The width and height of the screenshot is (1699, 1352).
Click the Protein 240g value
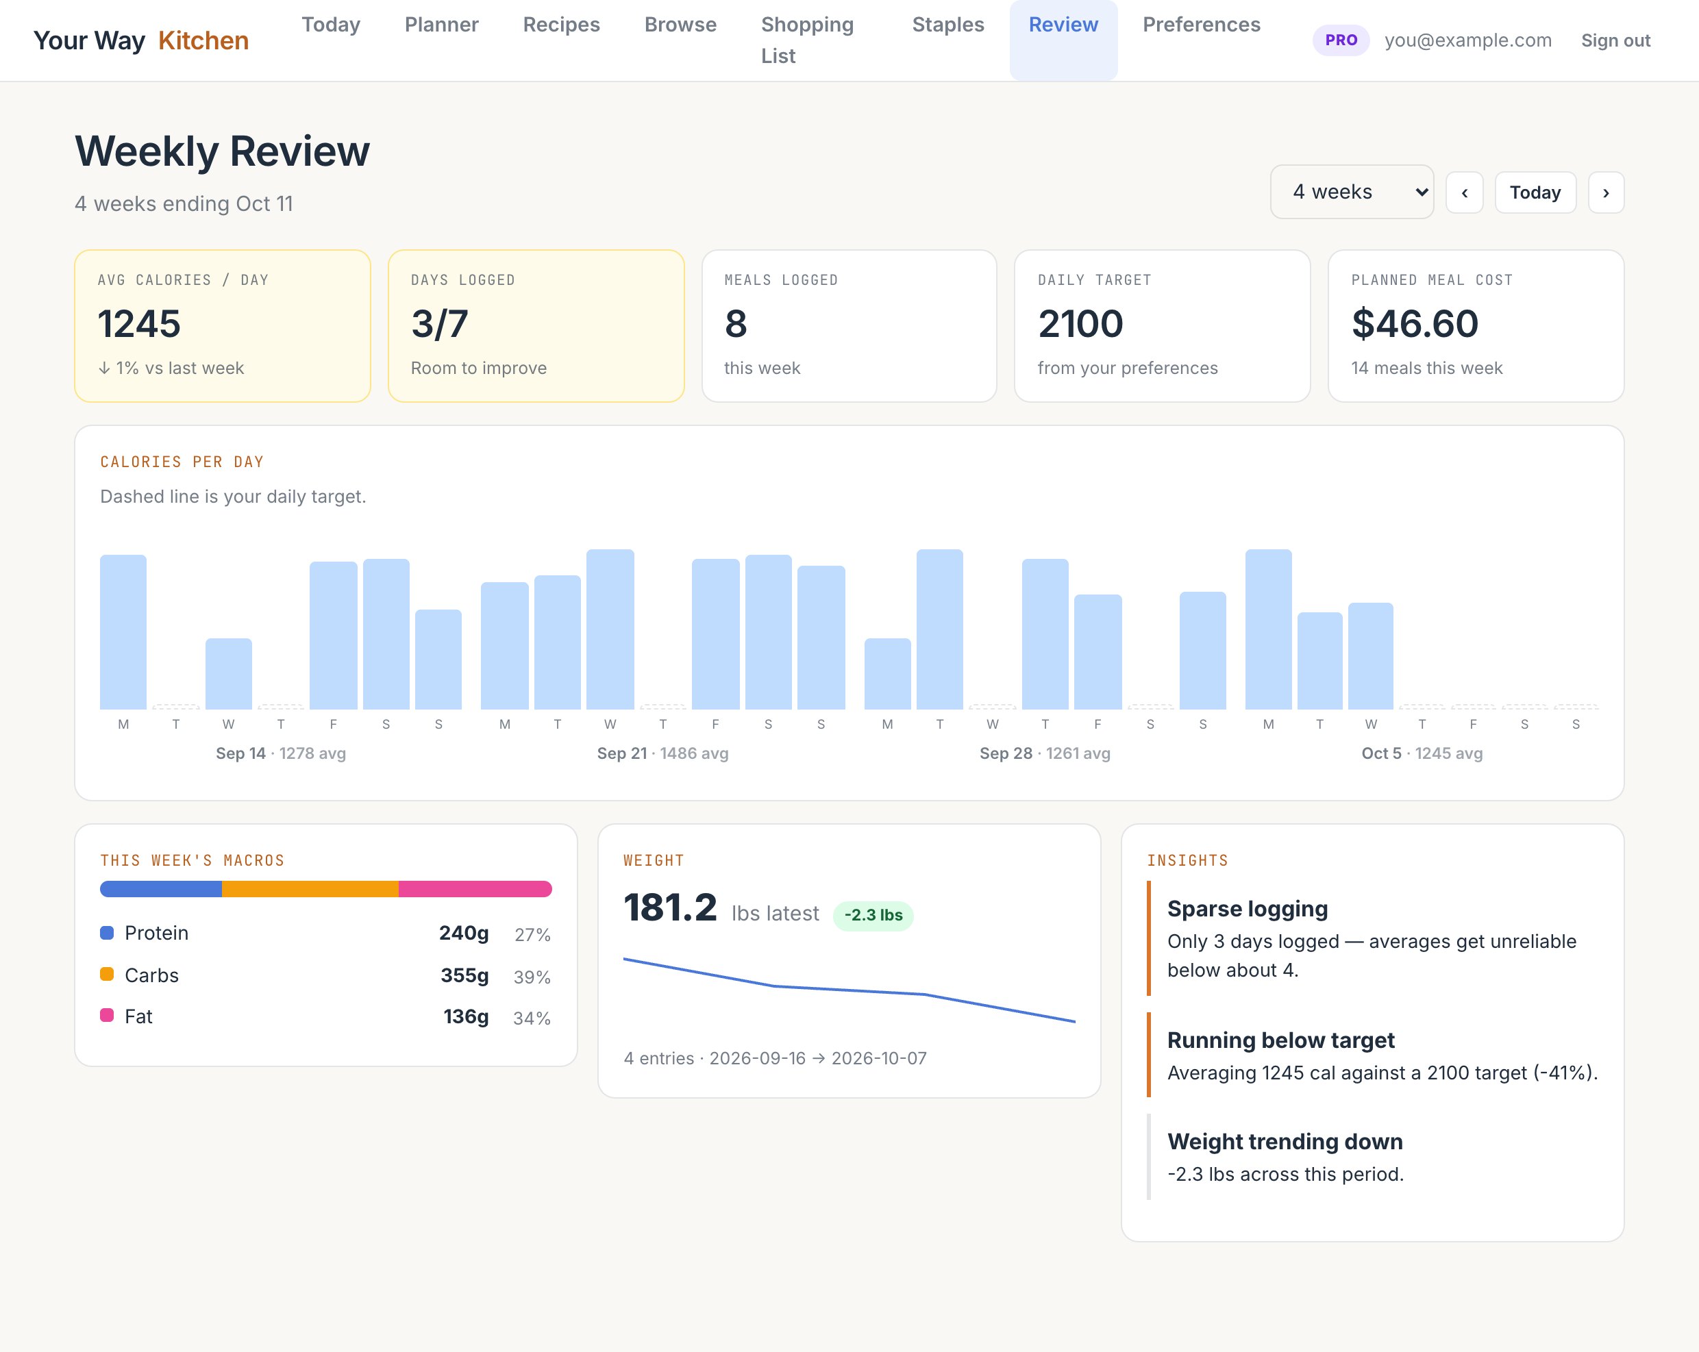point(463,933)
